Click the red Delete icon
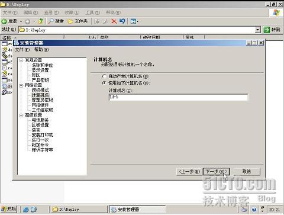Screen dimensions: 284x215 point(114,21)
